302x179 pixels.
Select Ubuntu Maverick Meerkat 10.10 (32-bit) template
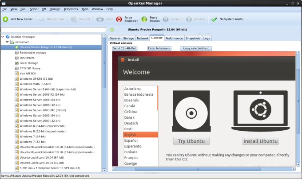57,152
